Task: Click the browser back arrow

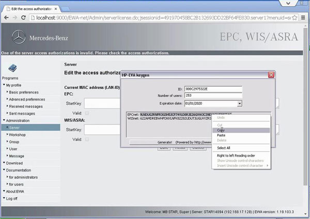Action: click(6, 18)
